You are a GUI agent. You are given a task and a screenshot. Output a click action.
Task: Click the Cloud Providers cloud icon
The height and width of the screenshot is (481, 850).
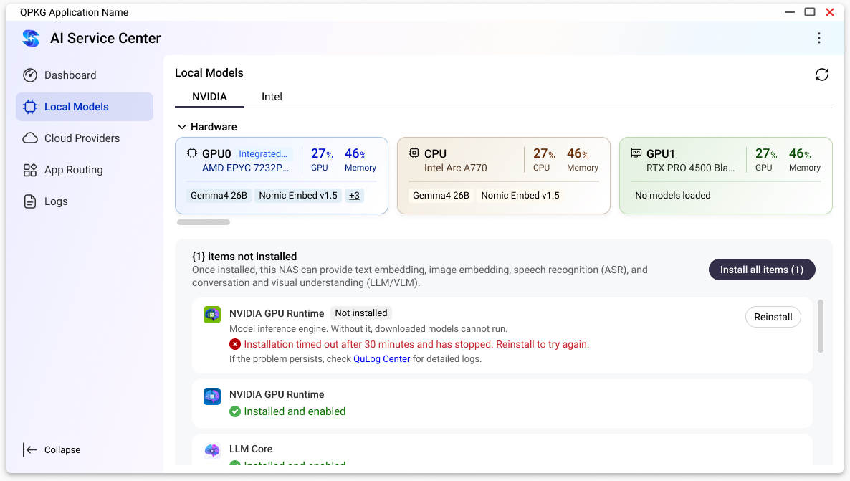point(30,138)
